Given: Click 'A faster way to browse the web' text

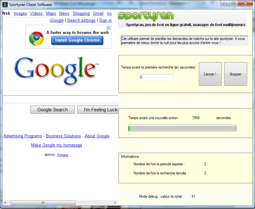Looking at the screenshot, I should click(x=77, y=32).
